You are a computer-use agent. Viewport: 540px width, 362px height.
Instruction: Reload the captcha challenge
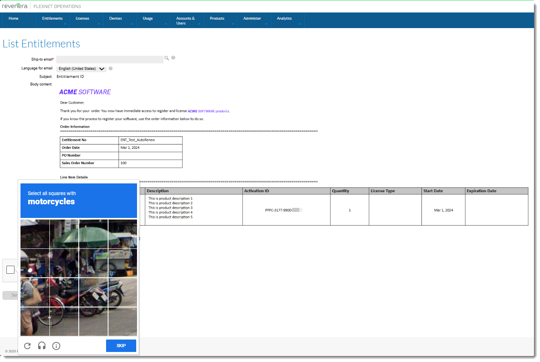tap(27, 346)
